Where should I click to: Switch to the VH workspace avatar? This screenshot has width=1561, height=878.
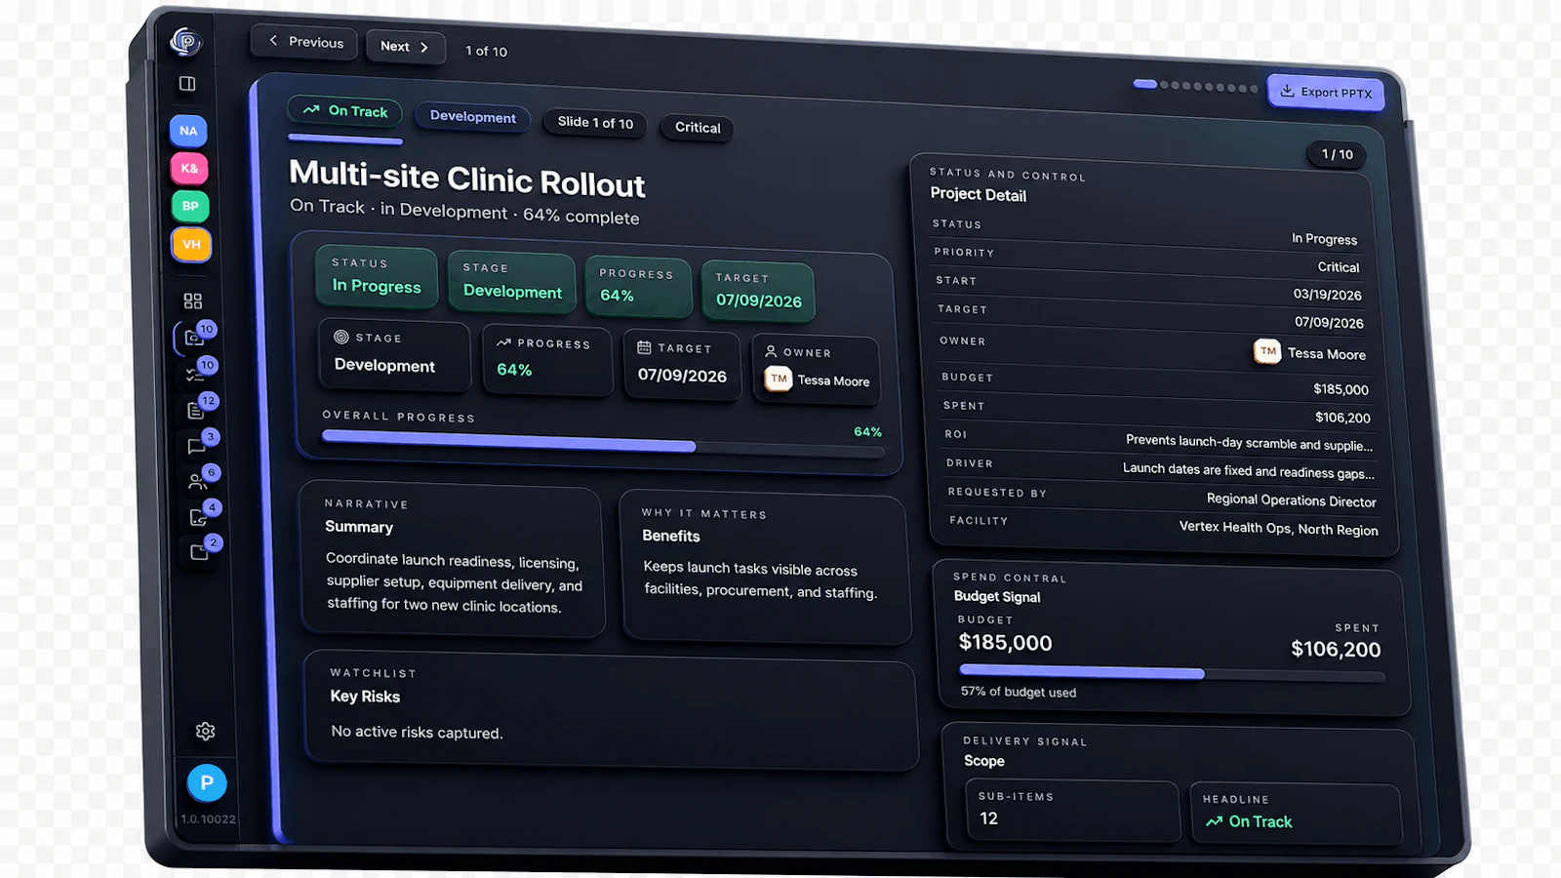tap(191, 244)
